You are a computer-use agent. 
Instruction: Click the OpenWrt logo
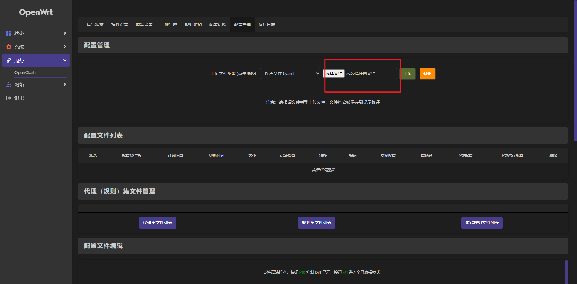[x=36, y=12]
